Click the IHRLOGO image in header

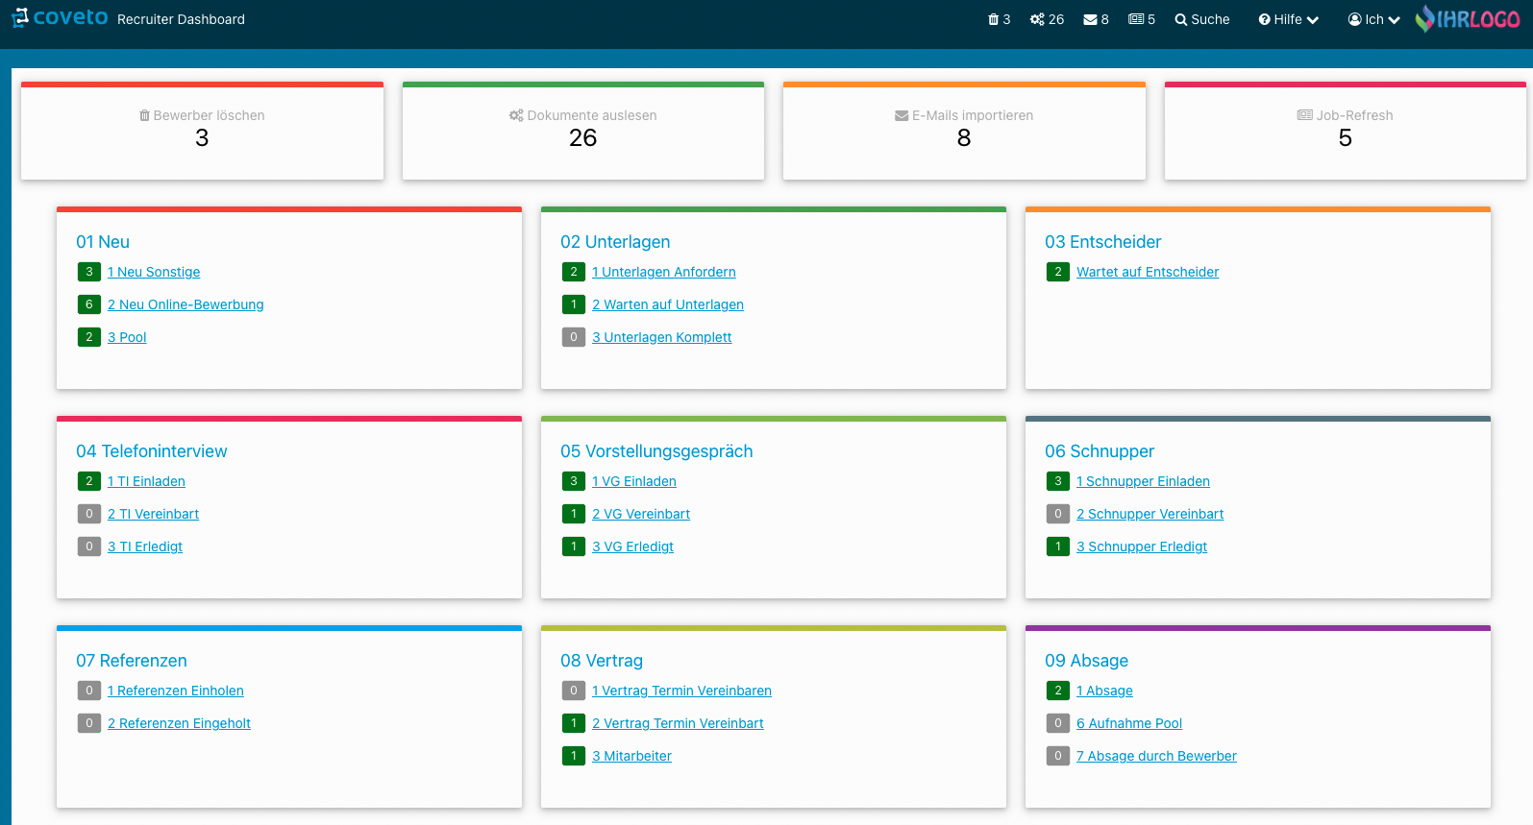[1468, 19]
